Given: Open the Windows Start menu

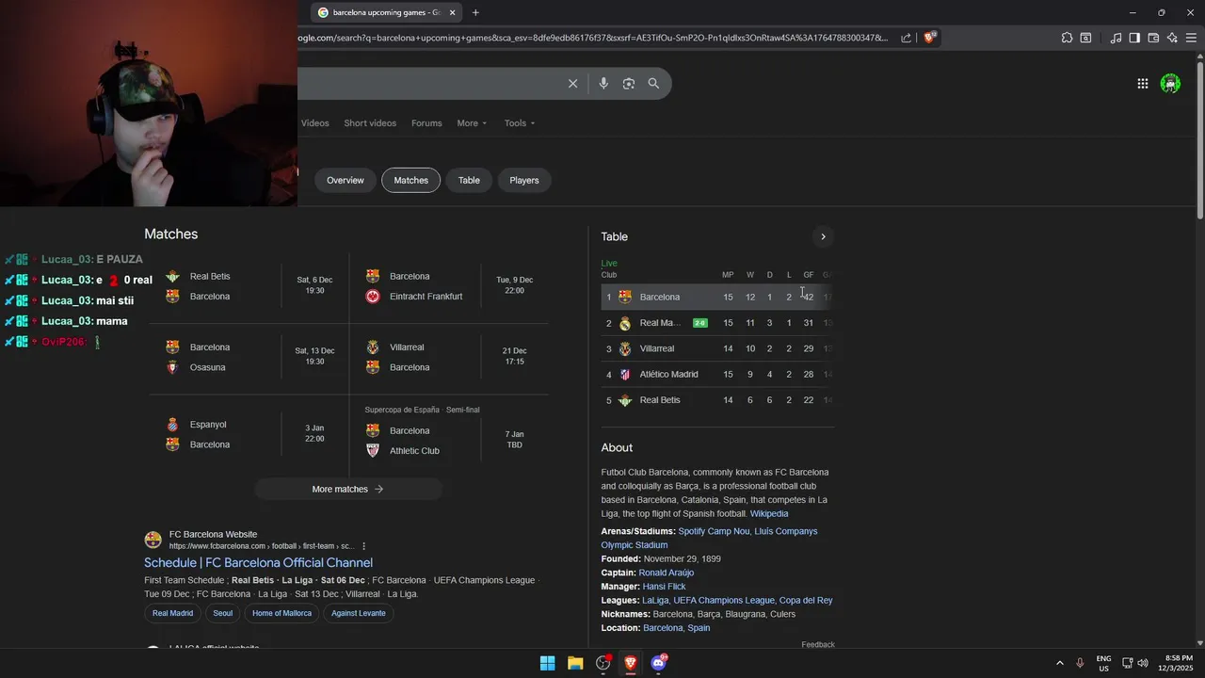Looking at the screenshot, I should (547, 663).
